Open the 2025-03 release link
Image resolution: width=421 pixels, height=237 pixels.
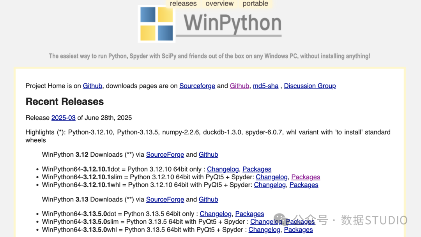[x=64, y=118]
